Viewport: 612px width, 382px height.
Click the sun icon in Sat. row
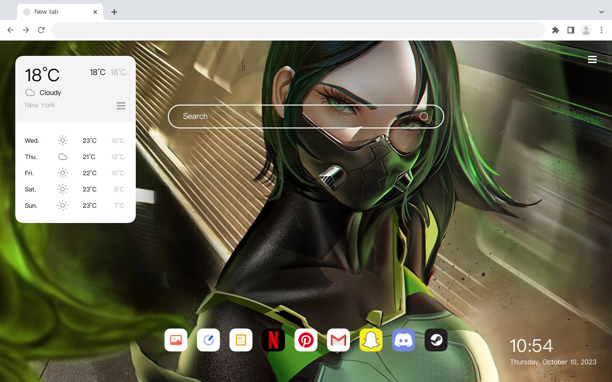pyautogui.click(x=63, y=189)
